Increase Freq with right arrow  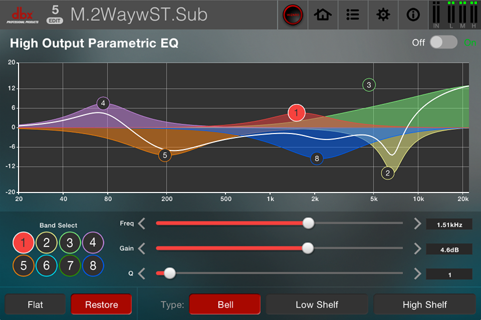[417, 223]
